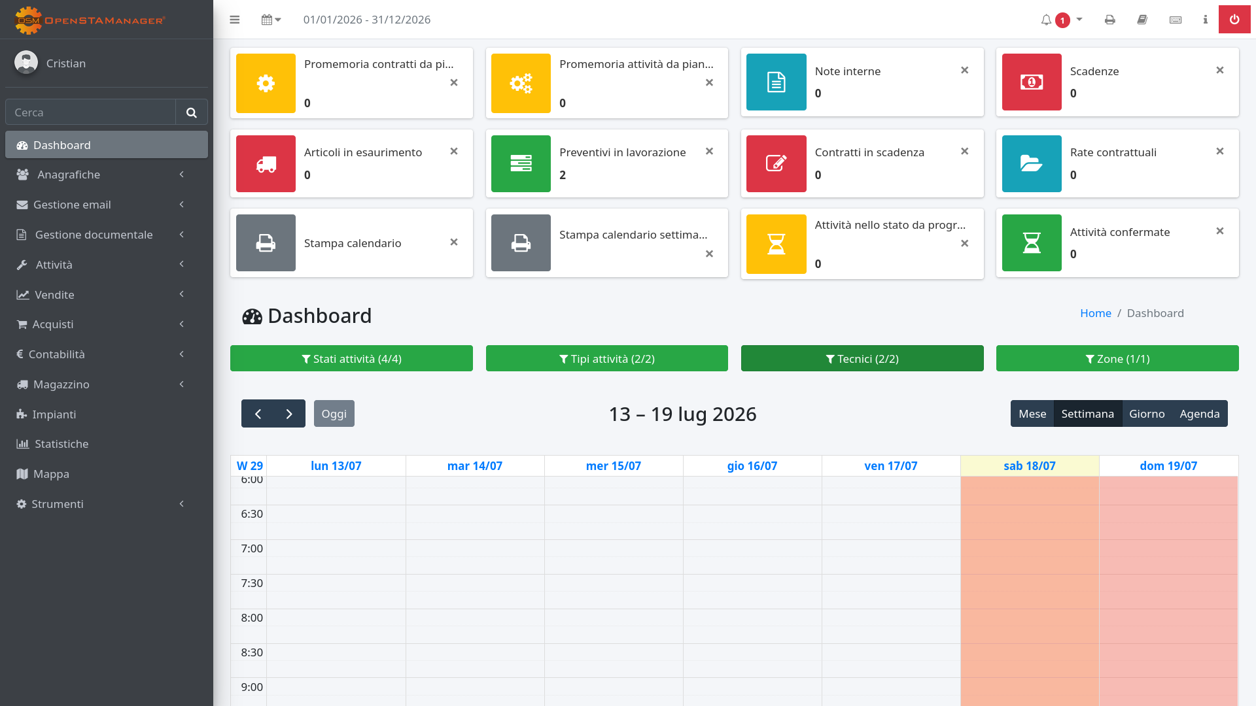Viewport: 1256px width, 706px height.
Task: Expand the Contabilità menu
Action: click(x=107, y=354)
